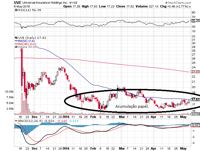This screenshot has width=200, height=151.
Task: Click the MACD(12,26,9) -0.021 legend label
Action: (x=36, y=121)
